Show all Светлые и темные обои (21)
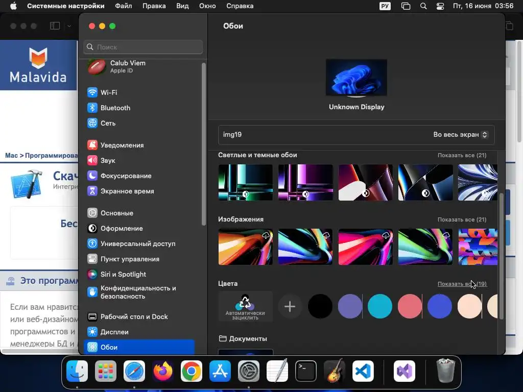The height and width of the screenshot is (392, 523). (x=462, y=155)
